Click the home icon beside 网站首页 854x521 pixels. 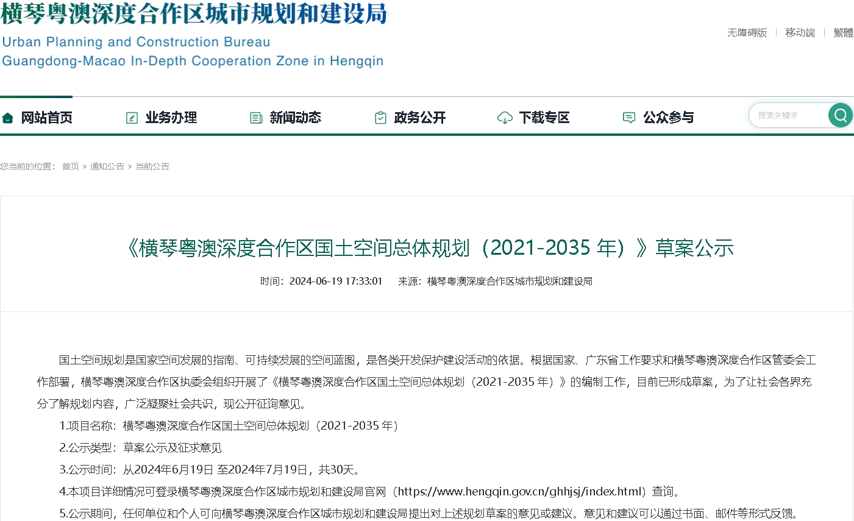click(x=8, y=118)
